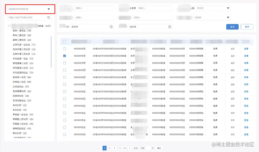259x152 pixels.
Task: Select 杨庄社区 (22)
Action: [20, 133]
